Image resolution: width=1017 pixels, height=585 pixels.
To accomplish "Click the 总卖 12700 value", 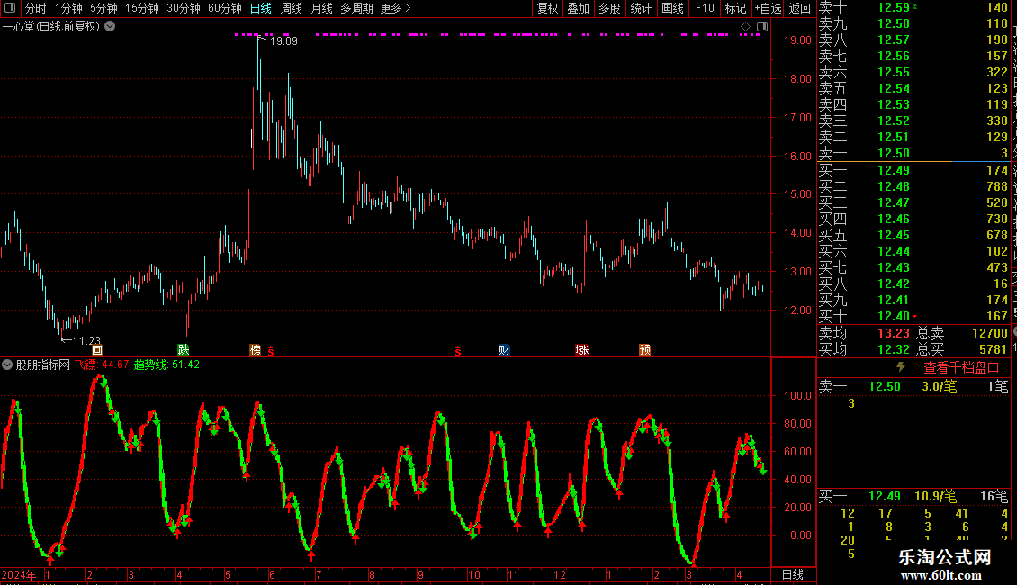I will 990,333.
